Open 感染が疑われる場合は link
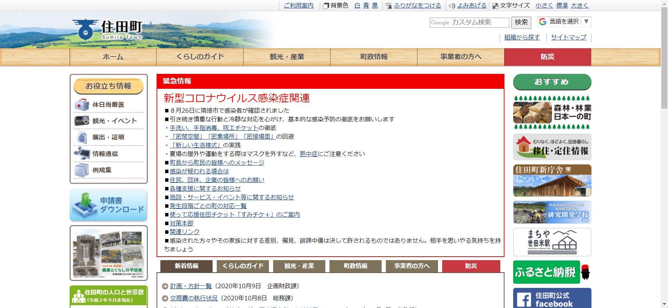The width and height of the screenshot is (668, 308). point(199,171)
